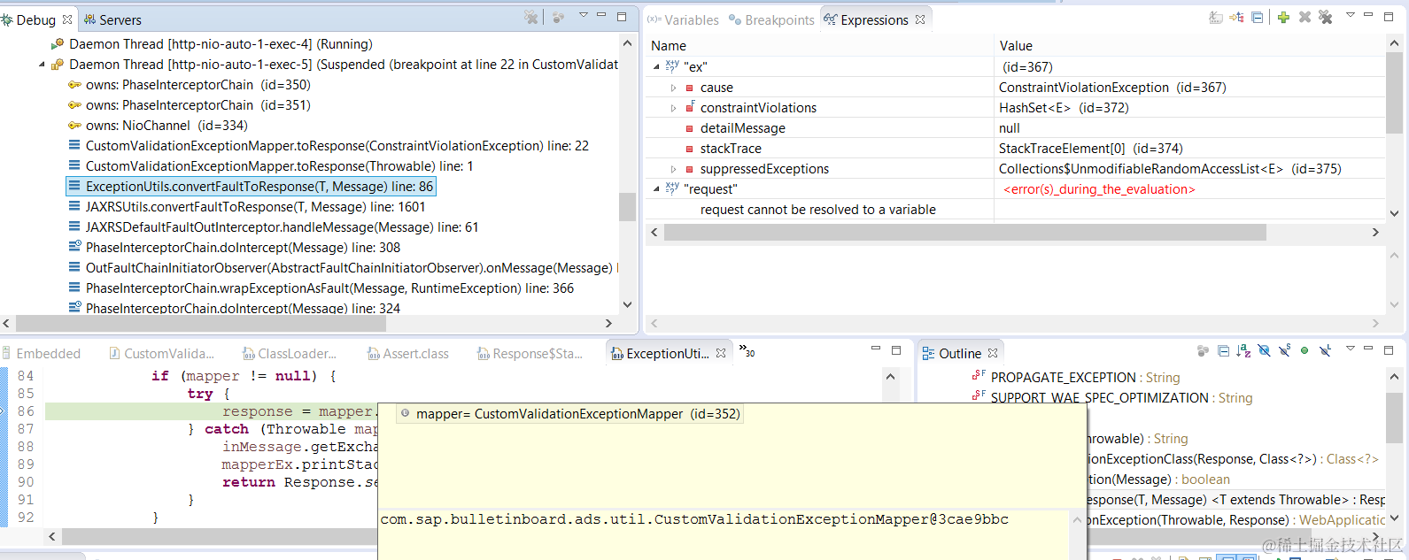1409x560 pixels.
Task: Show hidden editor tabs list (»30)
Action: pos(747,350)
